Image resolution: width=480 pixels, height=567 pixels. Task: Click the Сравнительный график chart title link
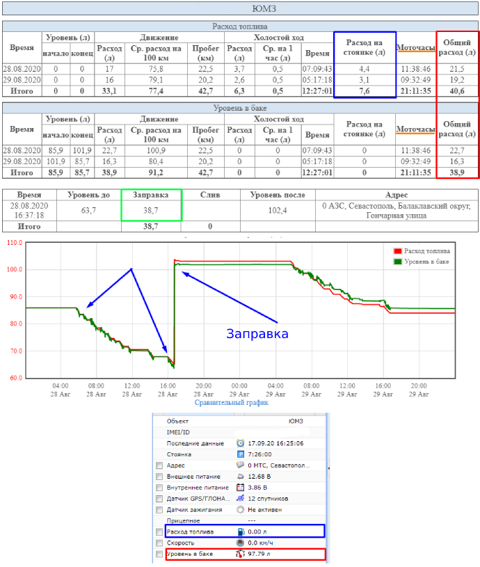coord(232,402)
